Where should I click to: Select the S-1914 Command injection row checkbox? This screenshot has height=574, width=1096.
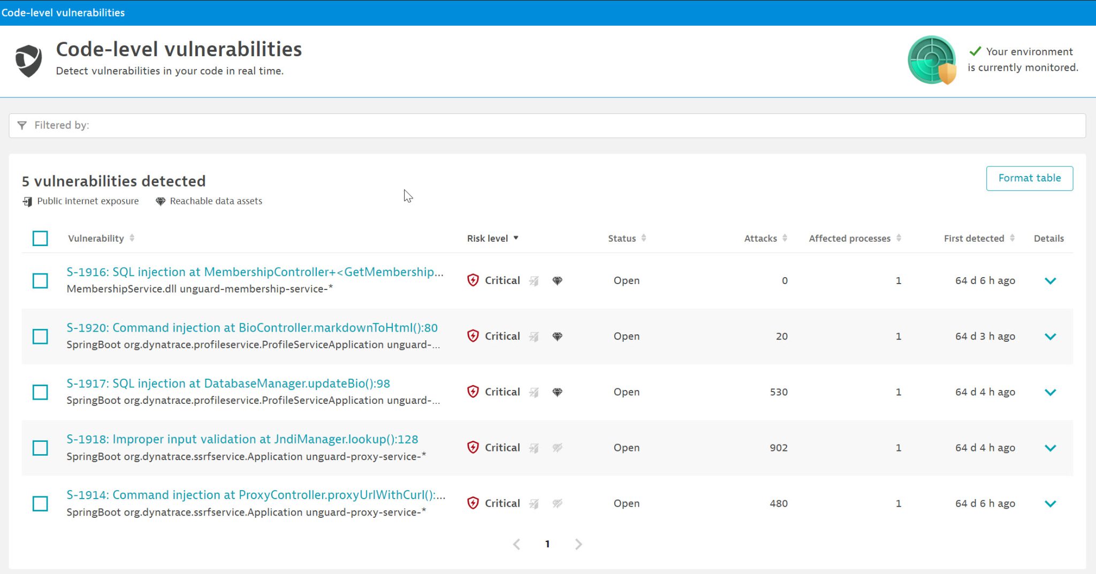coord(40,503)
